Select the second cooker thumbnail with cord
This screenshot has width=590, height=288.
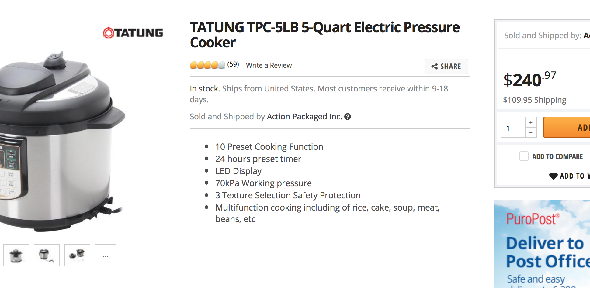tap(47, 255)
